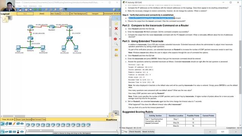Open PC3 device in workspace
This screenshot has height=136, width=242.
click(x=76, y=48)
